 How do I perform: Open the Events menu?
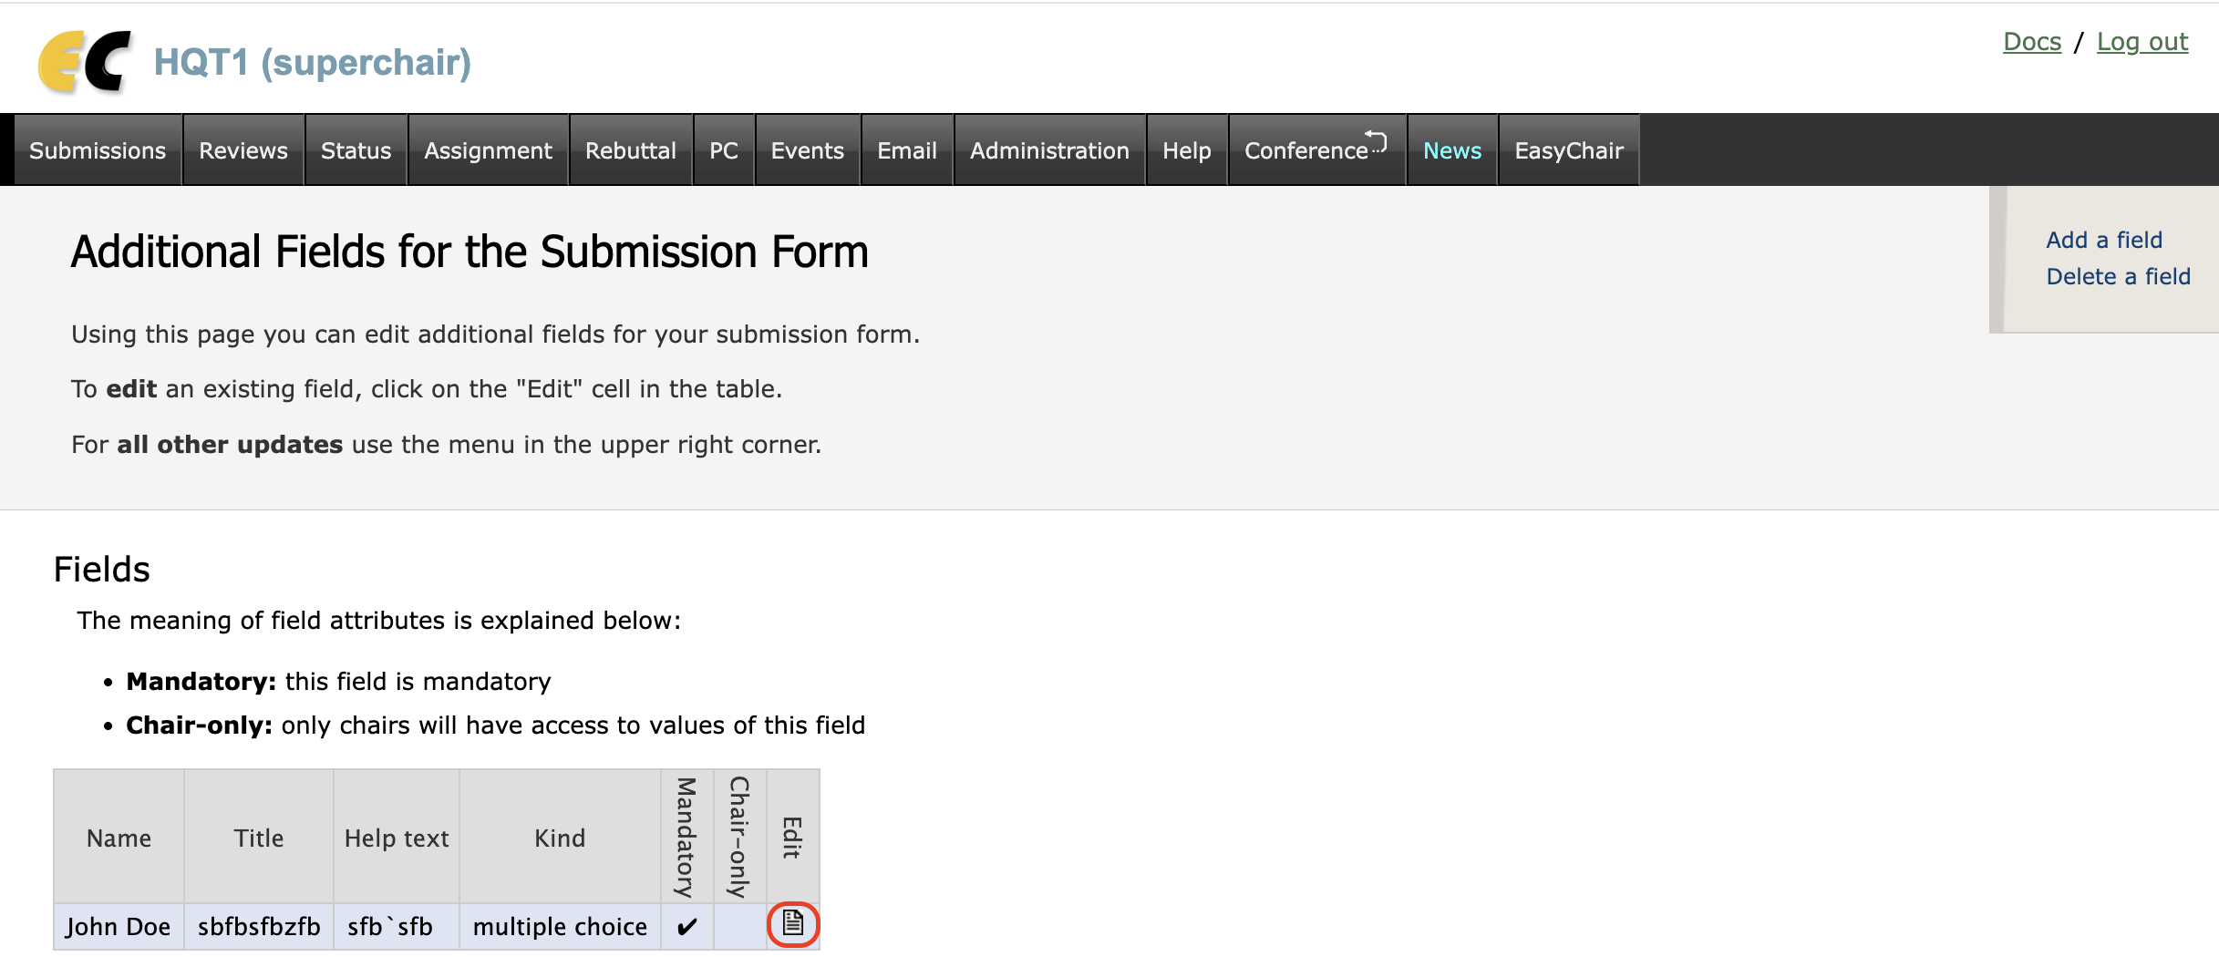click(x=807, y=150)
